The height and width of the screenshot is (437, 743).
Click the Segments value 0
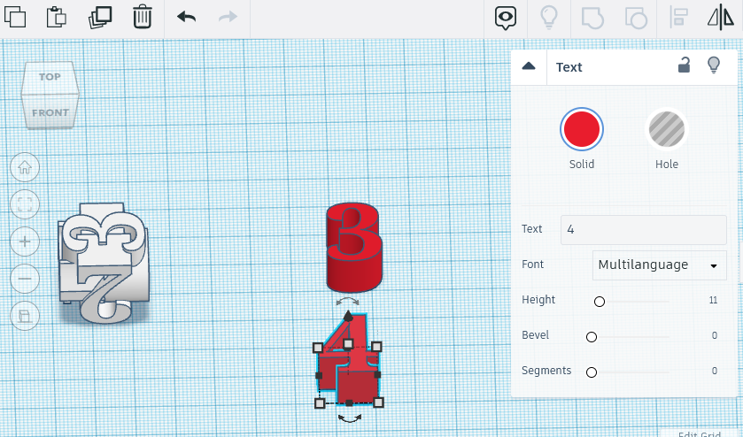pyautogui.click(x=715, y=372)
